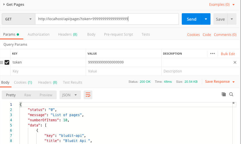The width and height of the screenshot is (241, 144).
Task: Open the Send button dropdown arrow
Action: (x=206, y=19)
